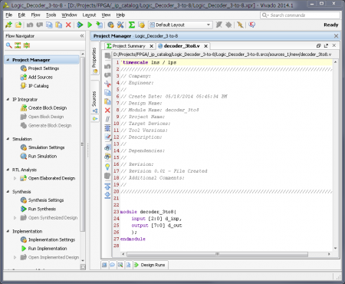Click the lightbulb icon in editor sidebar

tap(107, 167)
